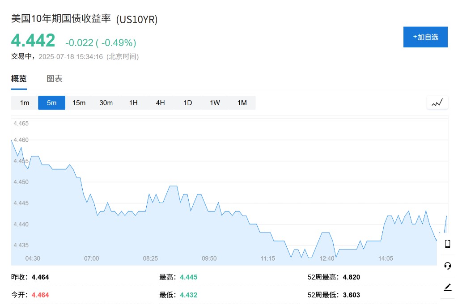Image resolution: width=458 pixels, height=305 pixels.
Task: Open the 概览 overview tab
Action: [x=19, y=79]
